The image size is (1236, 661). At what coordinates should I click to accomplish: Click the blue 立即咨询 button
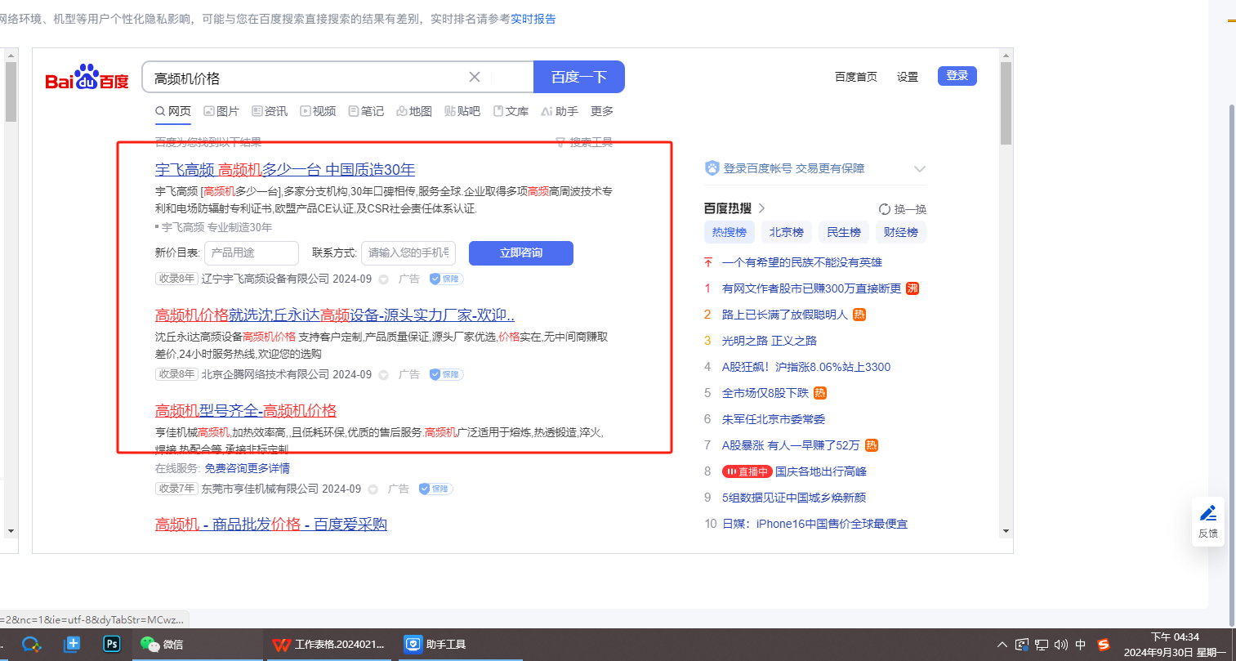(x=520, y=252)
